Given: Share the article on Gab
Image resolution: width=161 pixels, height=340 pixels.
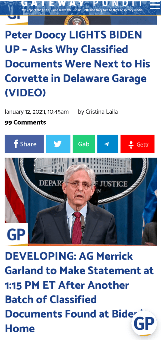Looking at the screenshot, I should pyautogui.click(x=84, y=144).
